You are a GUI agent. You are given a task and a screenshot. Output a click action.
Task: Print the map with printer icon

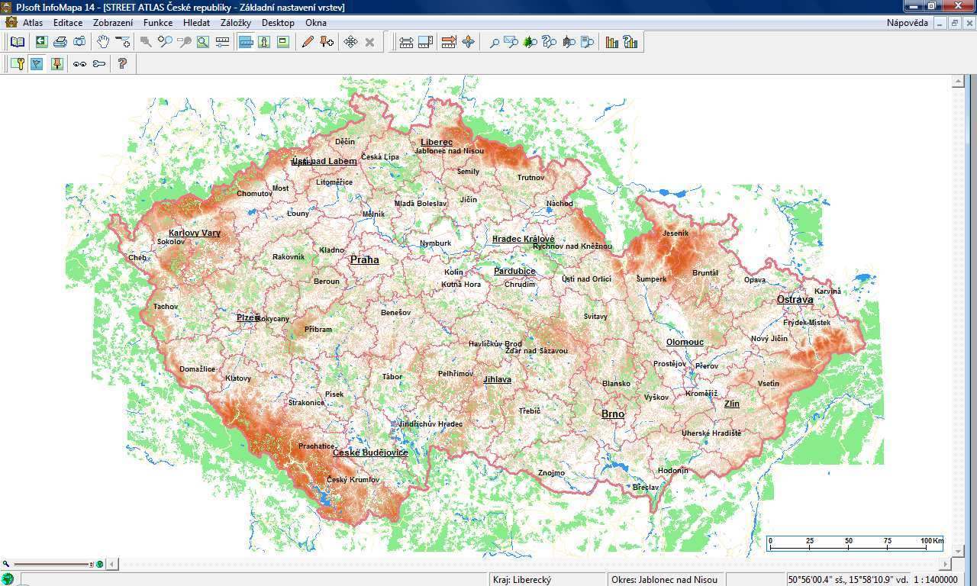click(60, 42)
